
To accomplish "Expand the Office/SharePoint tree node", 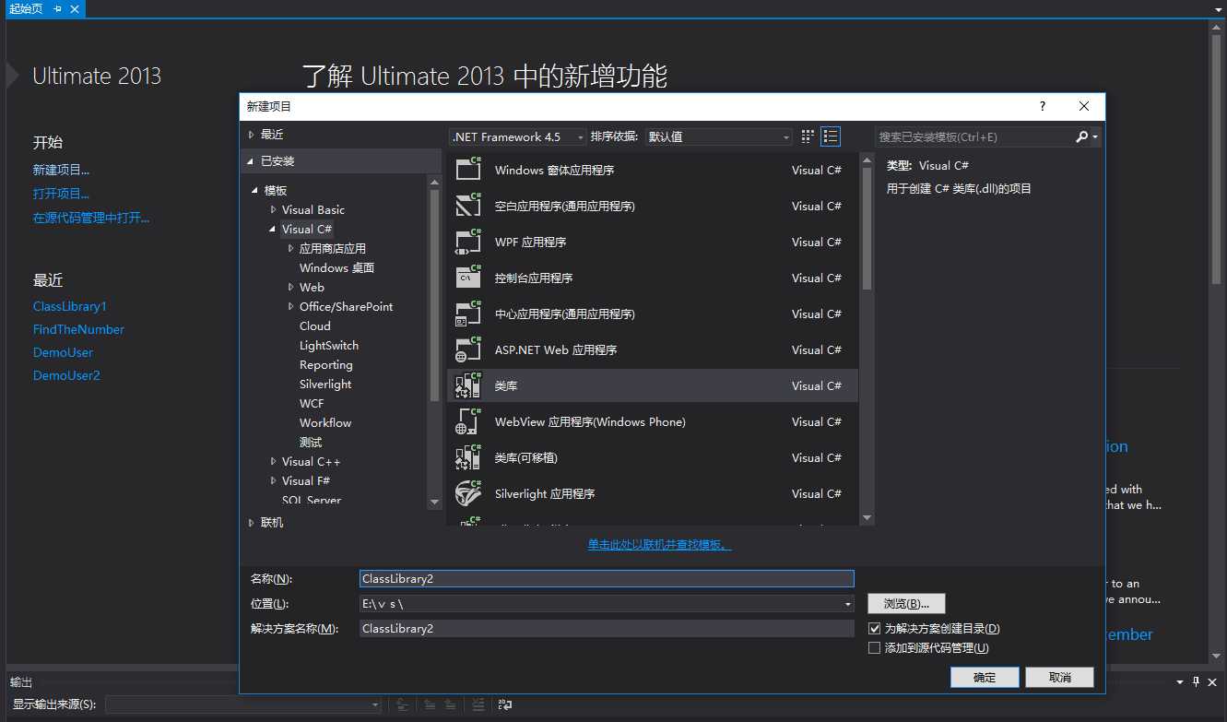I will tap(290, 306).
